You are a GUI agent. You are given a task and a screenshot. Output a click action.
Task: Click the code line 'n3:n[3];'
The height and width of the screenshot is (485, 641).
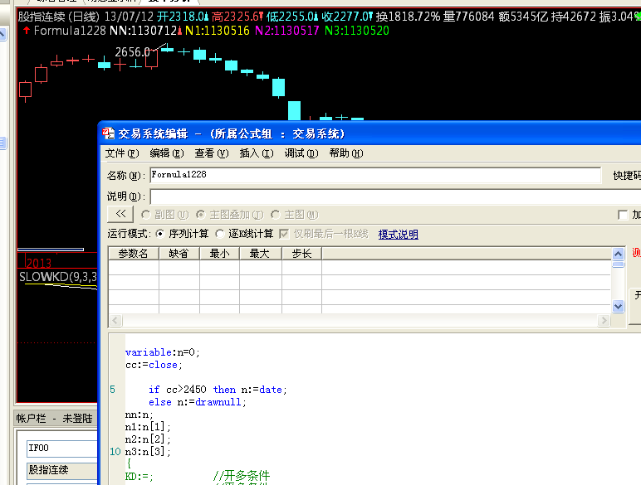coord(148,452)
